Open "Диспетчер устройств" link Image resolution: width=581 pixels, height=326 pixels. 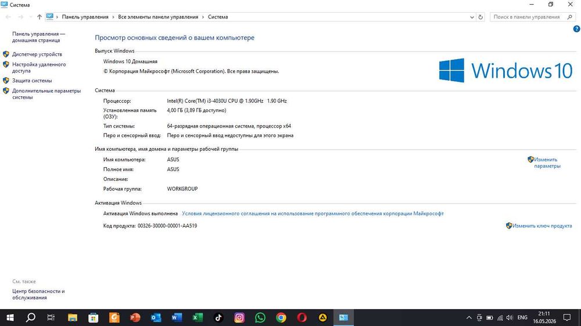pos(37,54)
